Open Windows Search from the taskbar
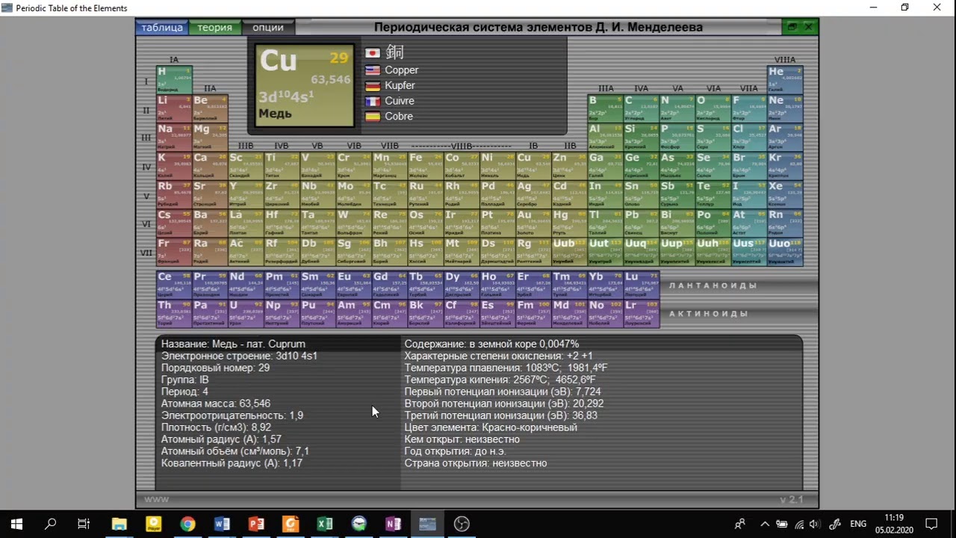 51,524
